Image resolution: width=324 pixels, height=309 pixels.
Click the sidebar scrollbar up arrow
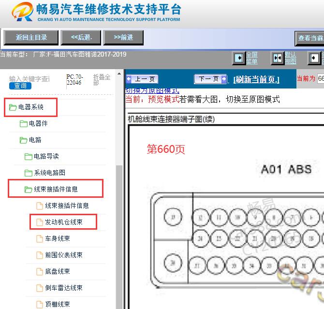(x=119, y=74)
